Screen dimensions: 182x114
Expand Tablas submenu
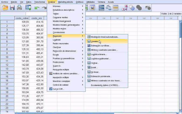pyautogui.click(x=66, y=14)
